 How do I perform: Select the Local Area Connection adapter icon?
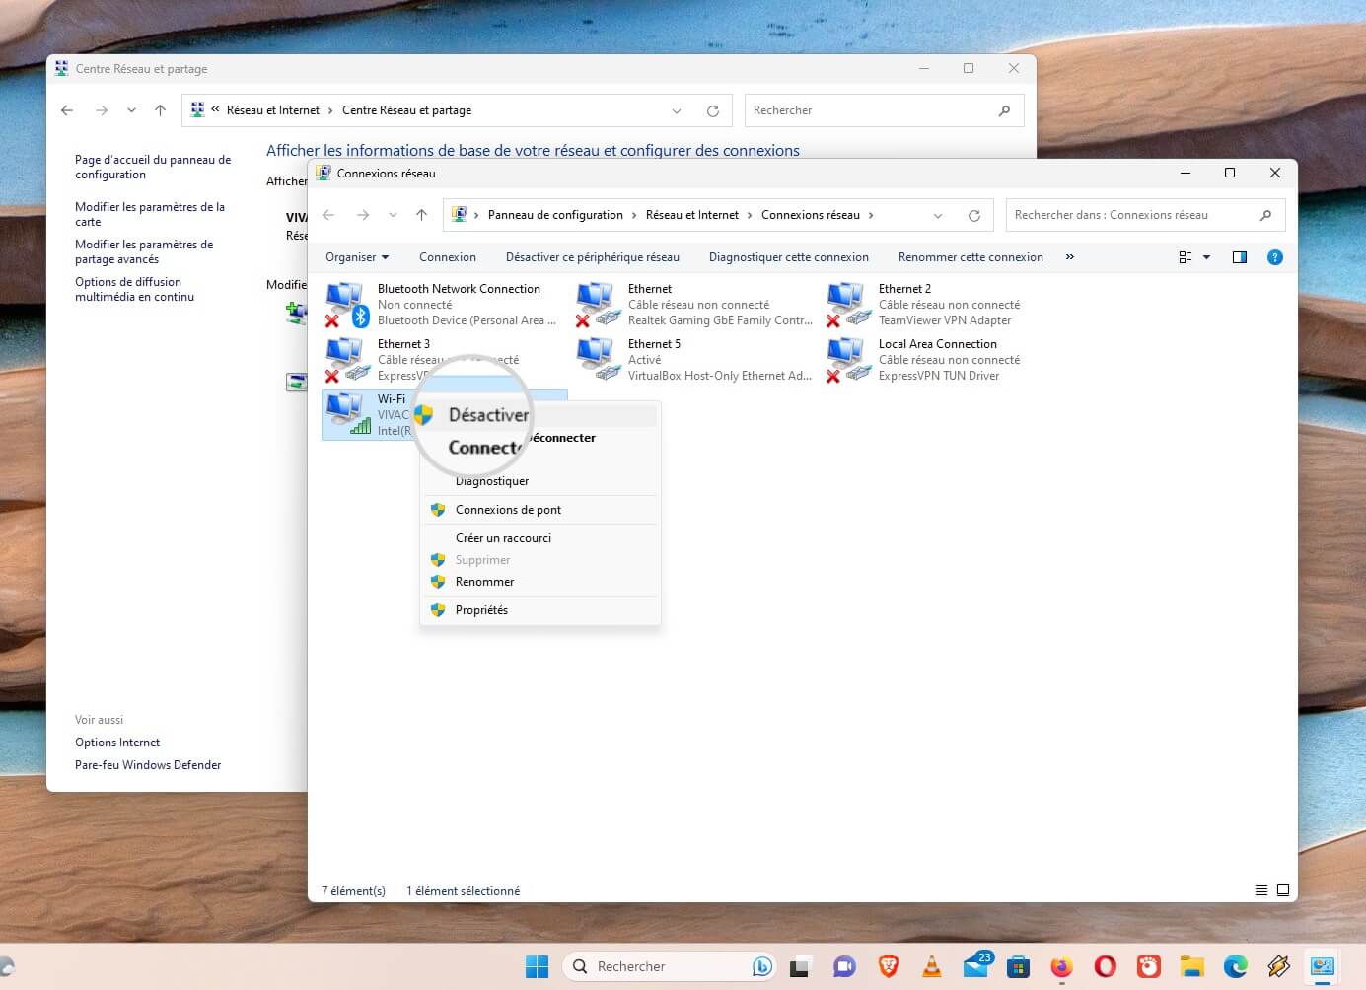(848, 360)
